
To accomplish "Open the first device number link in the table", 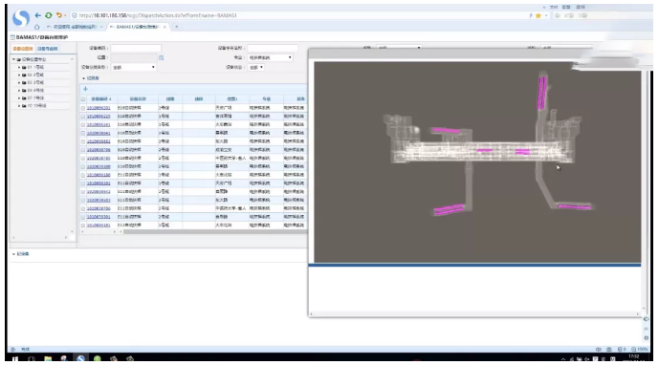I will point(99,108).
